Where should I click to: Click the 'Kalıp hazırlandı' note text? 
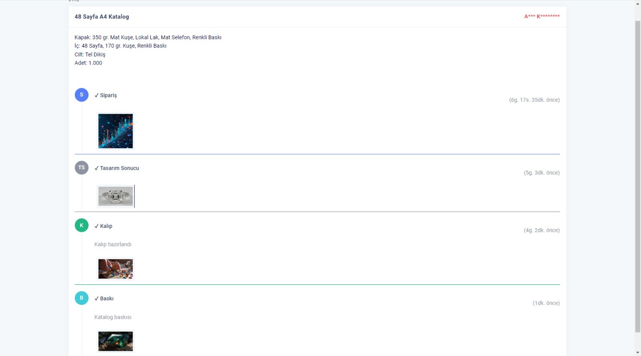[x=113, y=244]
